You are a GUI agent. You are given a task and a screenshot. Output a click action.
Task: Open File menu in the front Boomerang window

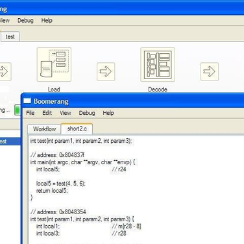point(30,113)
